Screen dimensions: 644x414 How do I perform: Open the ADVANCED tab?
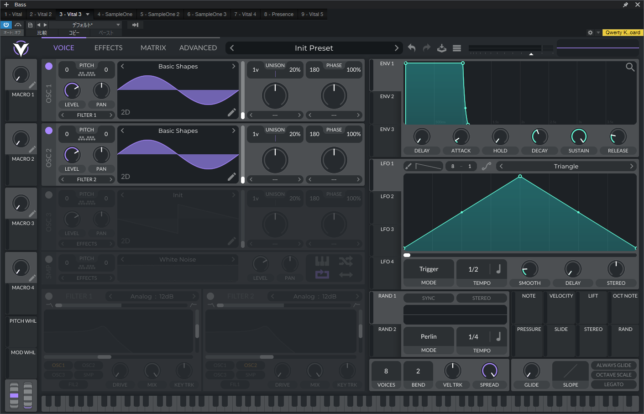tap(198, 48)
